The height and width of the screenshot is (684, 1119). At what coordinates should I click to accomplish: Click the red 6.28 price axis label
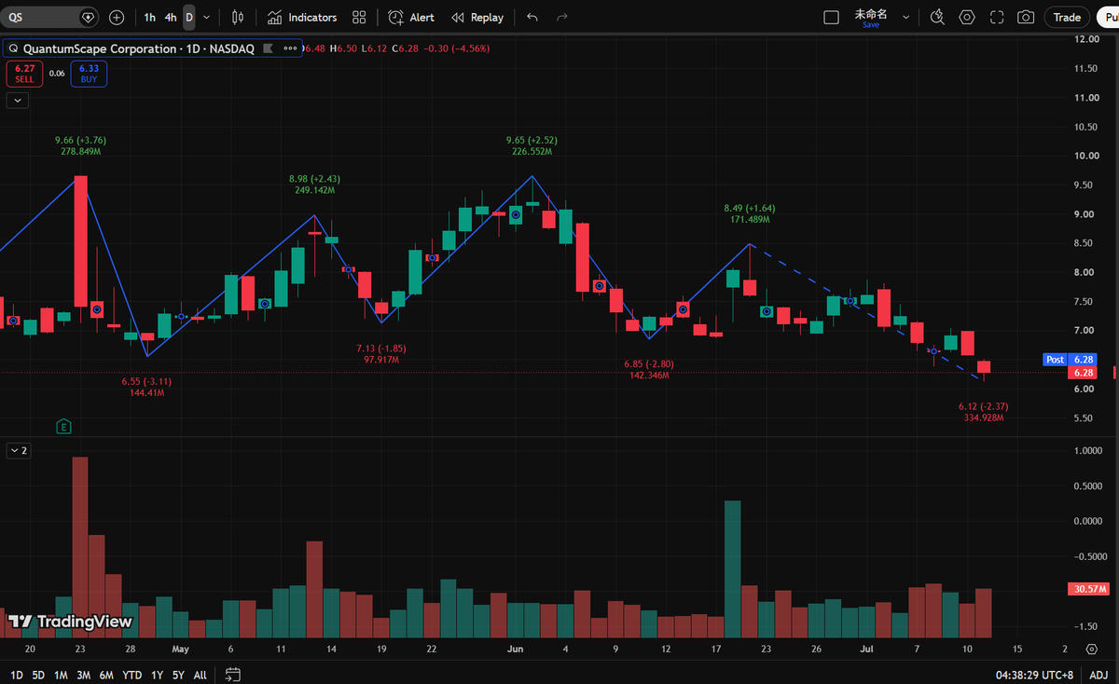point(1083,373)
